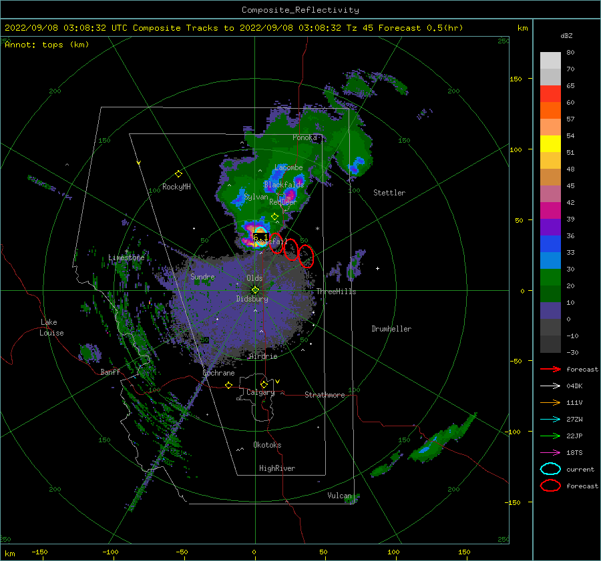601x561 pixels.
Task: Click the 18TS legend text label
Action: pyautogui.click(x=574, y=453)
